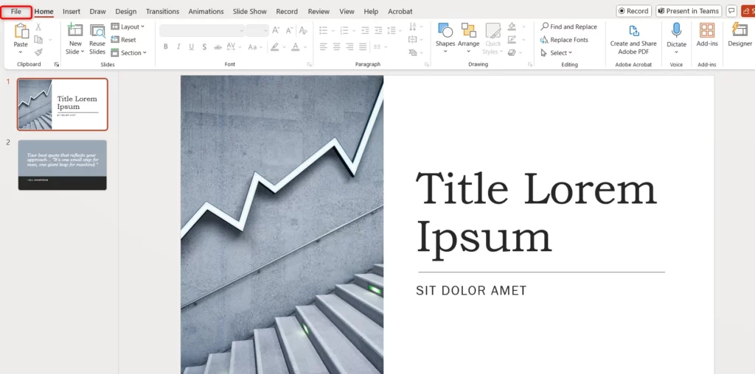Image resolution: width=755 pixels, height=374 pixels.
Task: Click the Paste clipboard icon
Action: click(21, 32)
